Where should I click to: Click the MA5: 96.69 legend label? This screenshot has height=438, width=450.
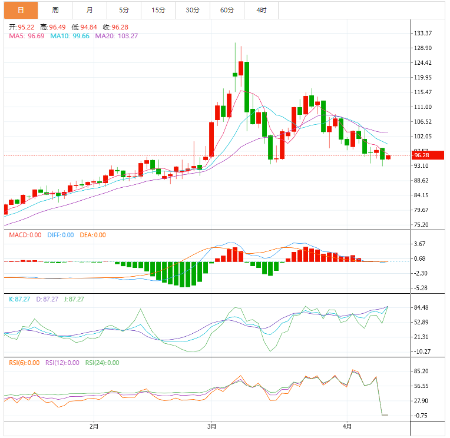click(25, 36)
